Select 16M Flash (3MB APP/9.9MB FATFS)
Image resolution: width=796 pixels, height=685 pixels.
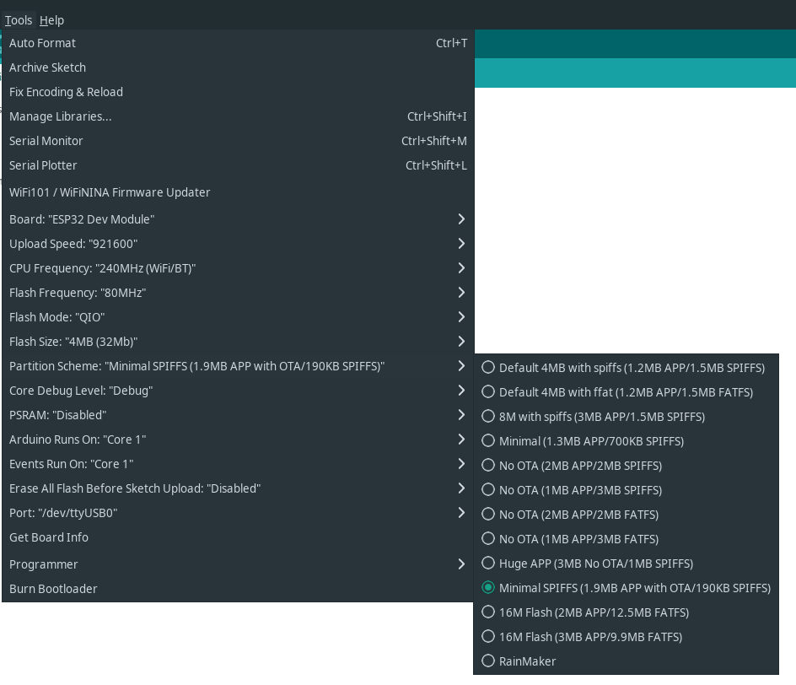(626, 637)
